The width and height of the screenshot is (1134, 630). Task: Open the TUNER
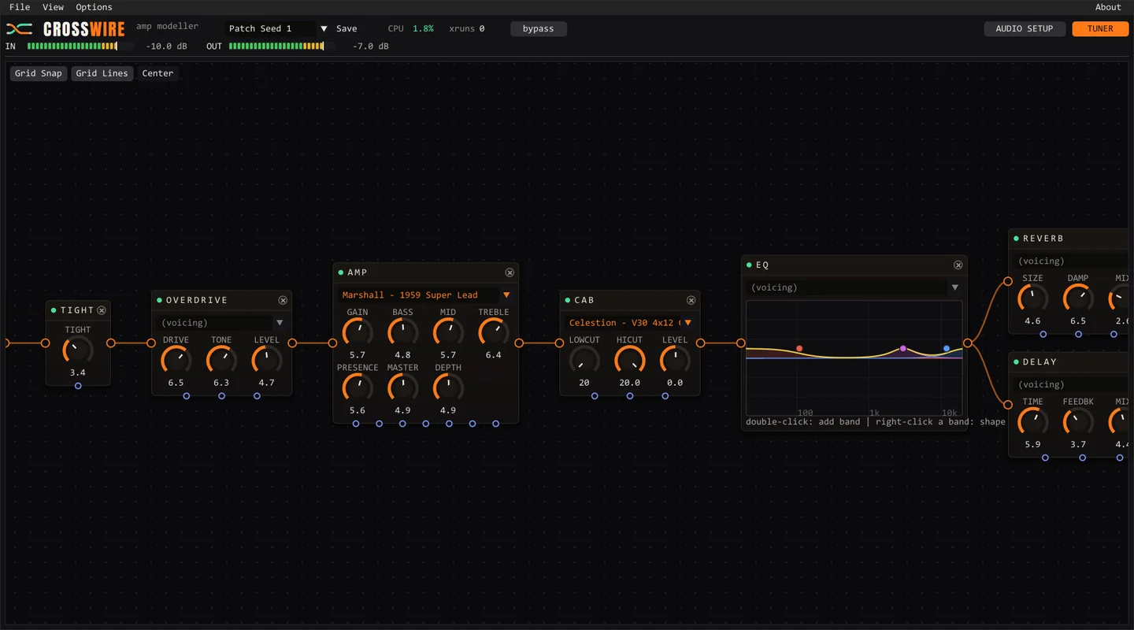click(1100, 28)
